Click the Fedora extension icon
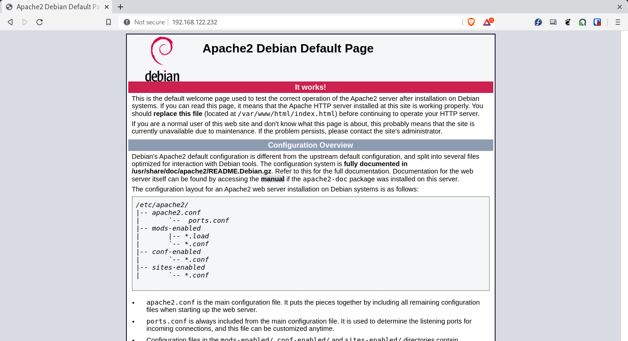This screenshot has height=341, width=628. (x=538, y=22)
